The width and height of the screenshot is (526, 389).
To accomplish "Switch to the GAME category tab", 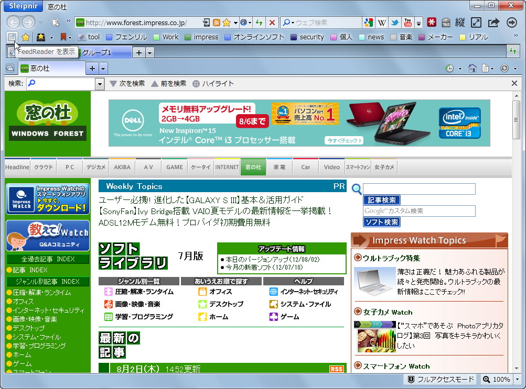I will [174, 166].
